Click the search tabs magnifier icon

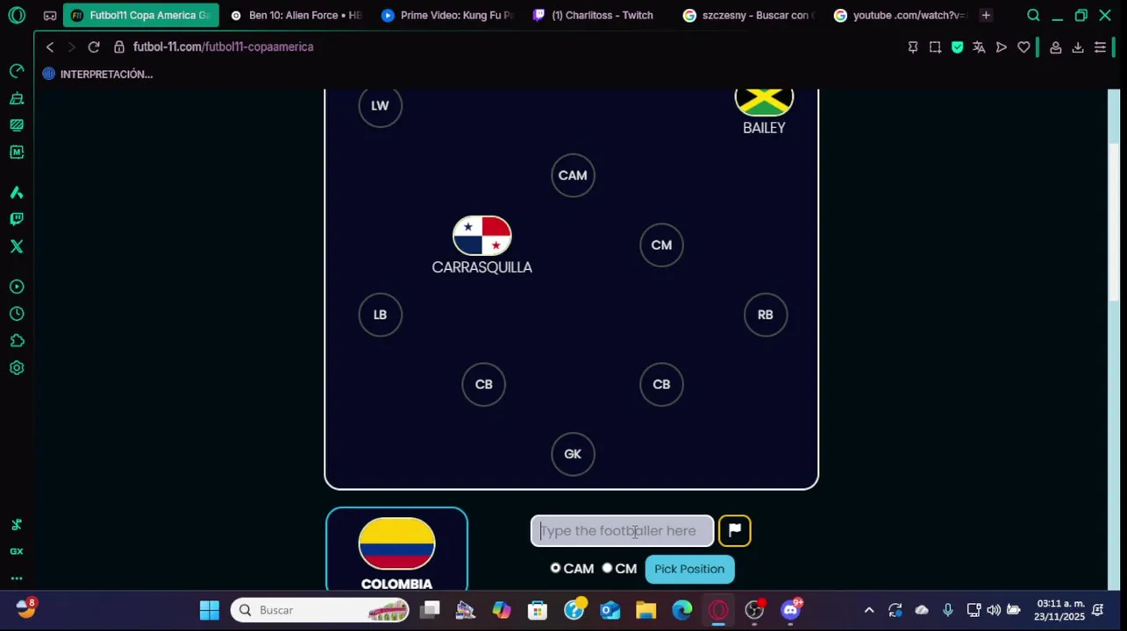click(1033, 15)
